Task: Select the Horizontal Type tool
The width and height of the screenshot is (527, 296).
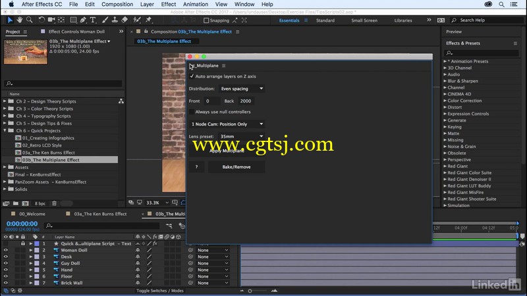Action: (93, 20)
